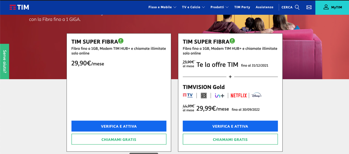
Task: Click the fino al 31/12/2021 date
Action: pos(255,66)
